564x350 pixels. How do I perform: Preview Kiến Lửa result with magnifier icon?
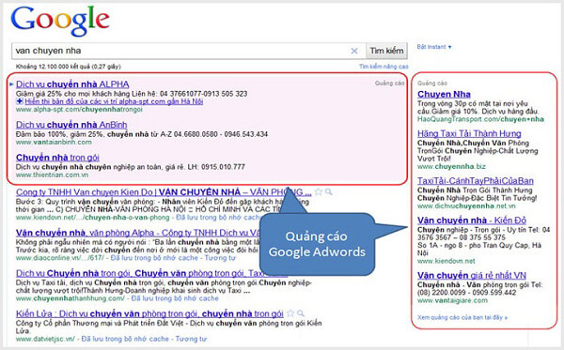301,313
